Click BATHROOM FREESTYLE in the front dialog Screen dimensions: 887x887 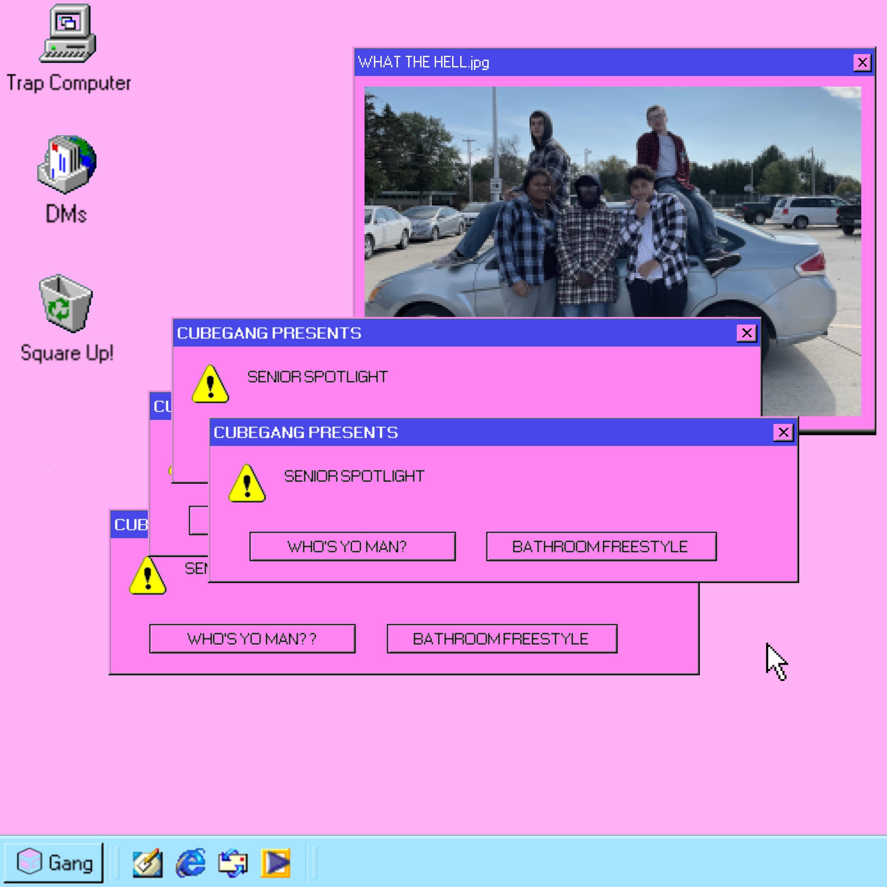pos(601,546)
